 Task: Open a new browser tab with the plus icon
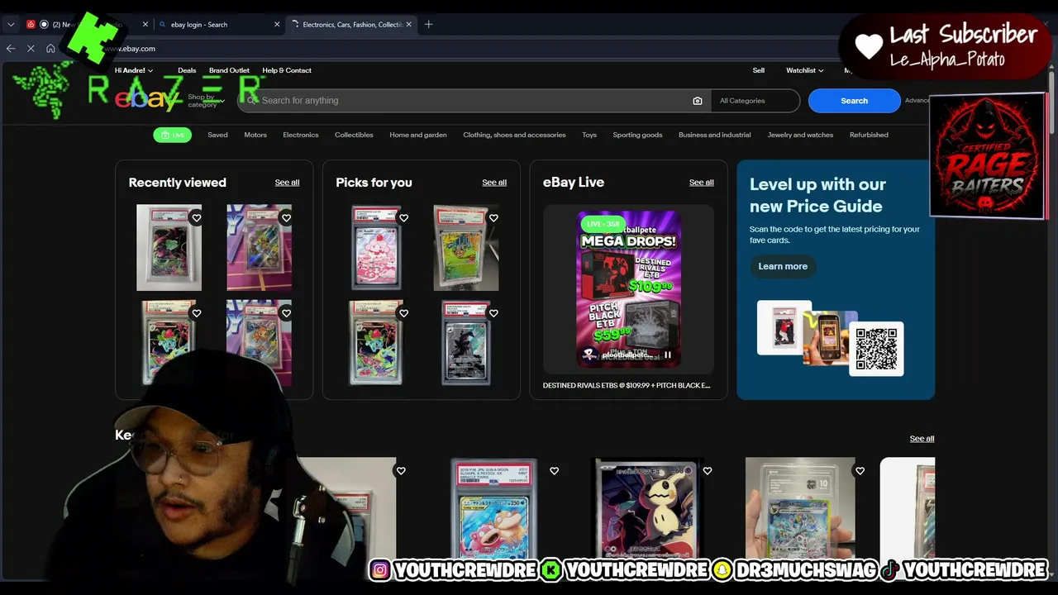[428, 25]
